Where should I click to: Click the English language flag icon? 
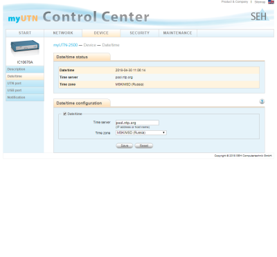[271, 2]
